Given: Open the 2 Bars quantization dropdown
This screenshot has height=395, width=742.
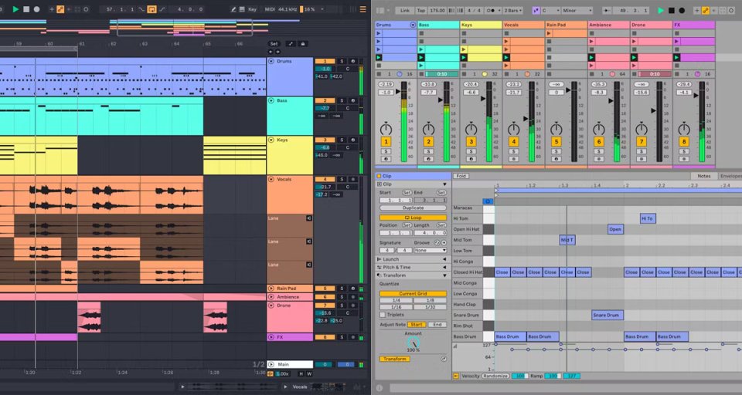Looking at the screenshot, I should tap(513, 10).
